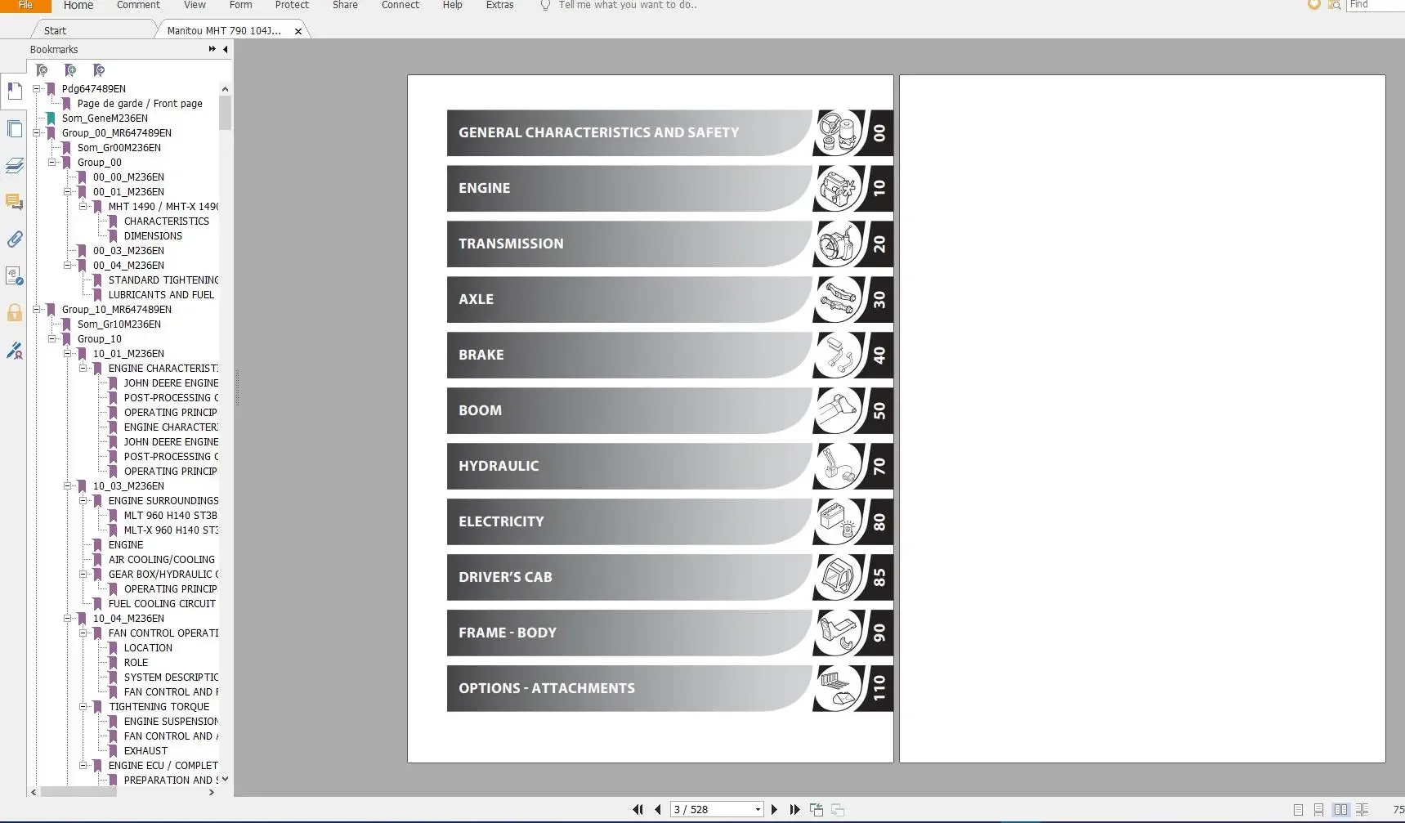Click the Electricity battery section 80 icon

click(839, 522)
